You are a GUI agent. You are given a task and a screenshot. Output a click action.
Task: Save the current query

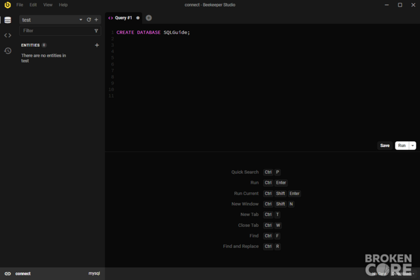[384, 145]
